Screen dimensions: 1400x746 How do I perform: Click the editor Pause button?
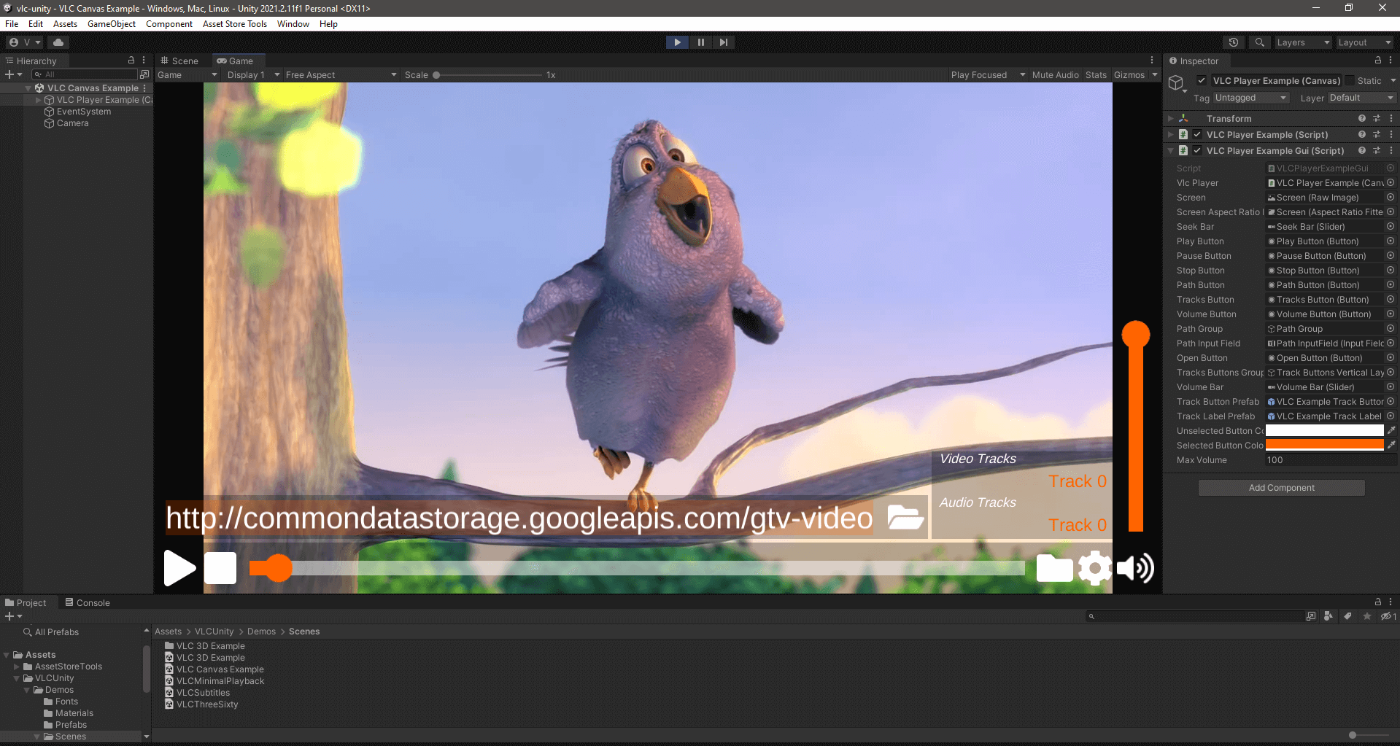pyautogui.click(x=700, y=42)
